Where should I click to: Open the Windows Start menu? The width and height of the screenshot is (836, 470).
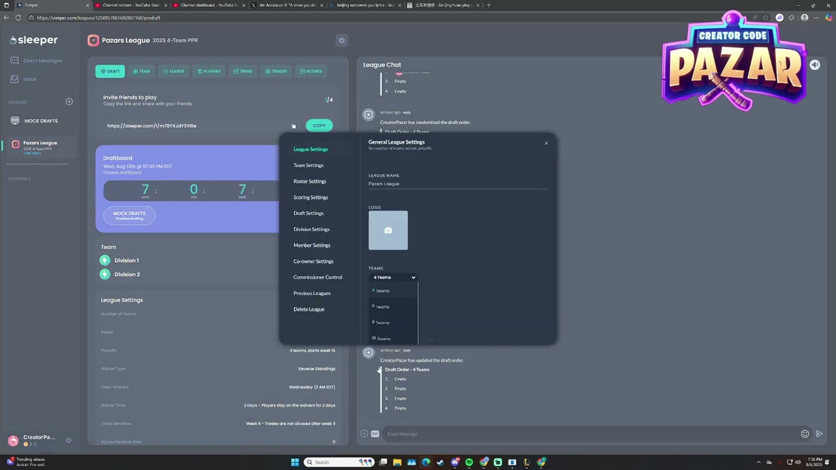coord(295,462)
